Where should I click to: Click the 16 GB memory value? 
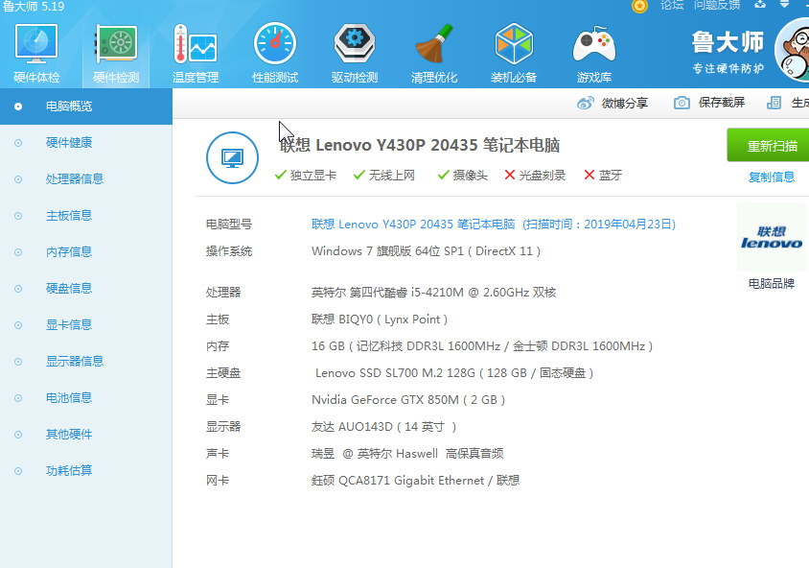tap(482, 346)
